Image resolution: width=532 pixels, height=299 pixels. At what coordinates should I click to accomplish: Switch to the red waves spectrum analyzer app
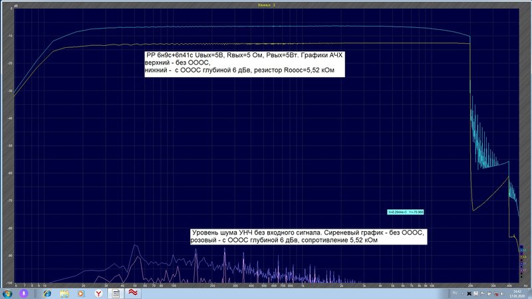pos(132,293)
